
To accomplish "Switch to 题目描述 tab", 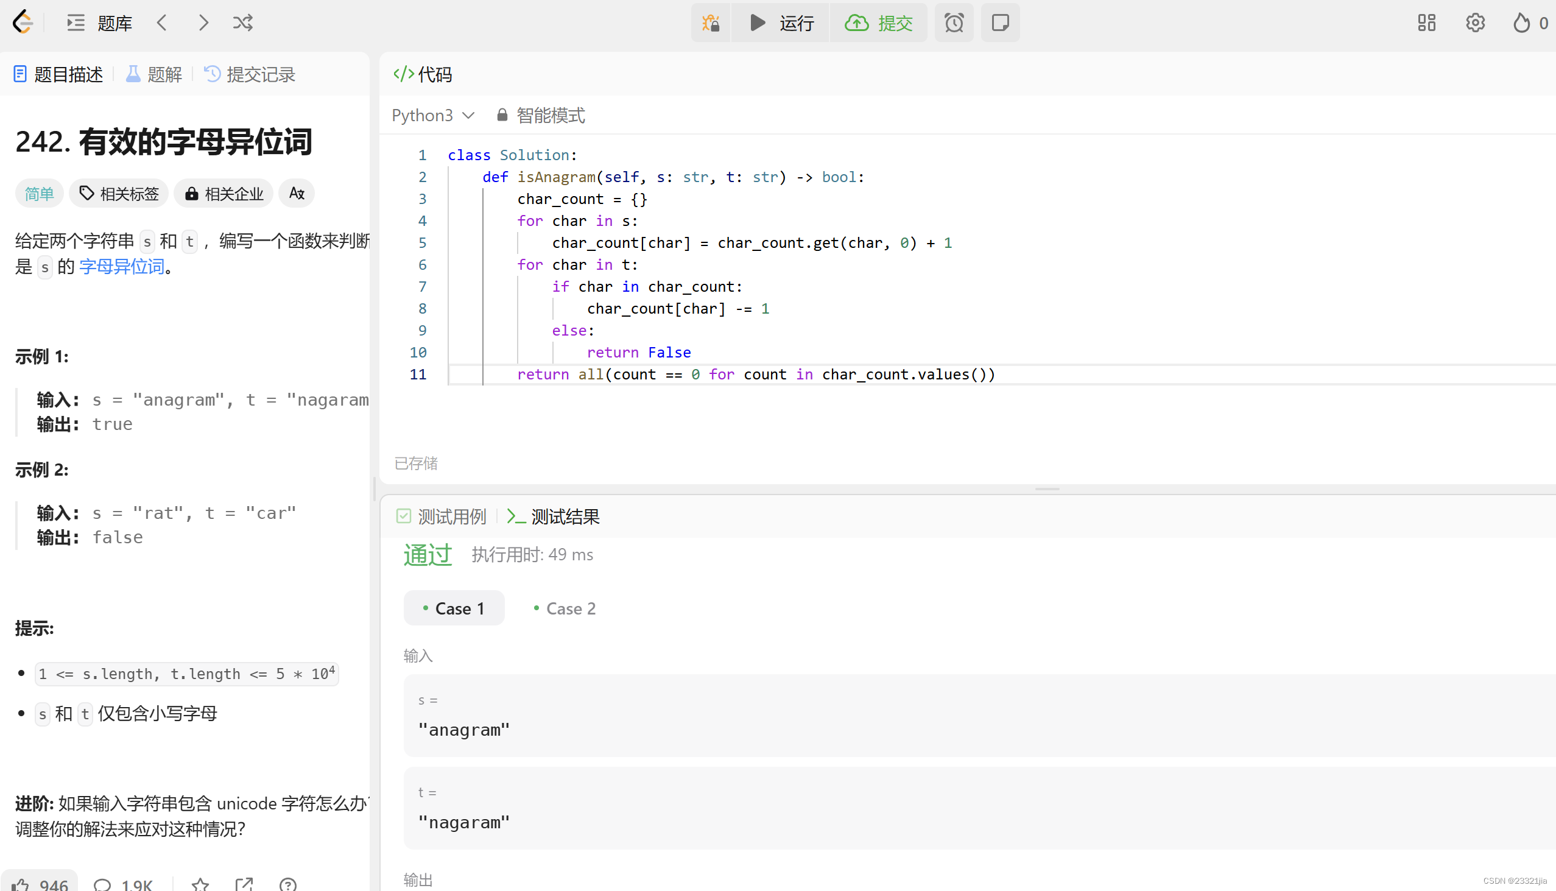I will point(58,74).
